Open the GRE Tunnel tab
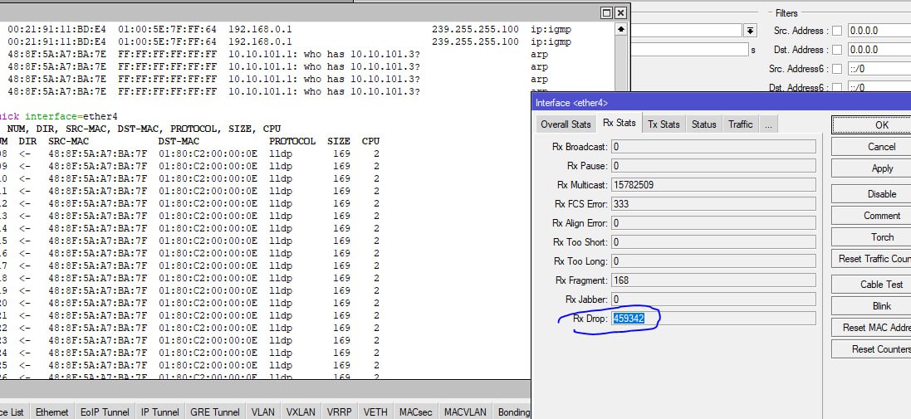 point(215,412)
